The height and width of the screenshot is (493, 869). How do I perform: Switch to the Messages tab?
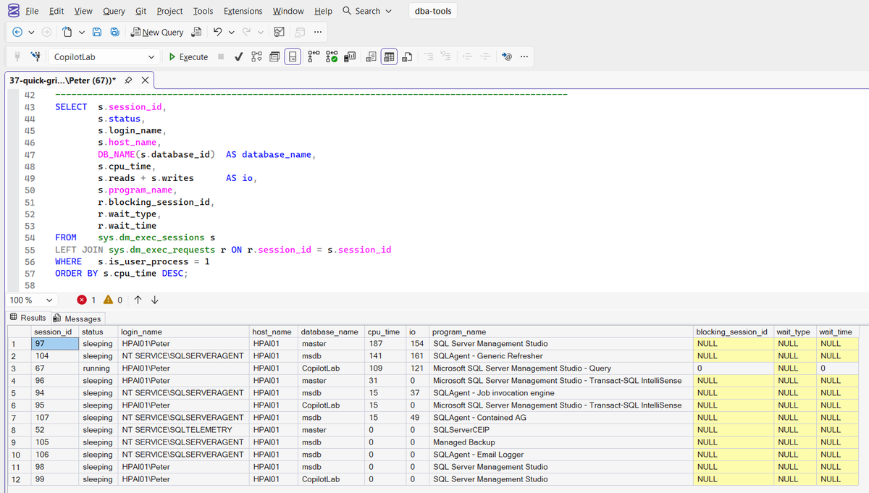78,319
